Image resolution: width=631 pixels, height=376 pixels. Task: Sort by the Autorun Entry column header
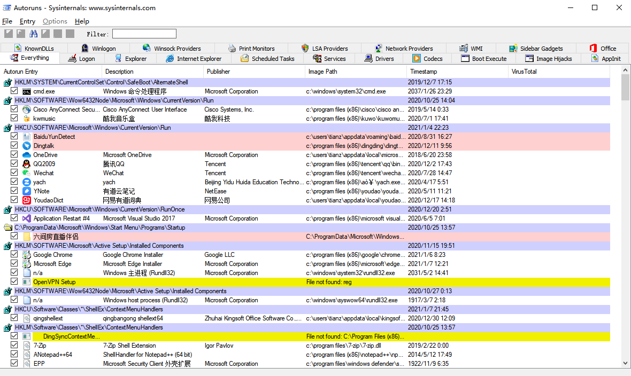pyautogui.click(x=51, y=72)
